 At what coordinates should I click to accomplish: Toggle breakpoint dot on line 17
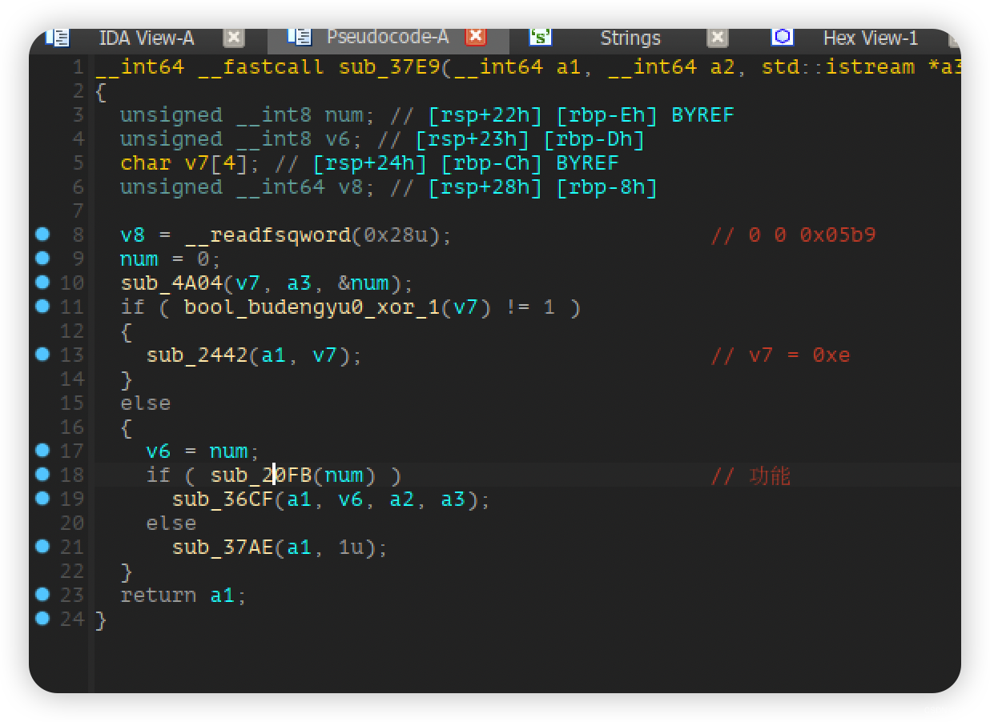[42, 450]
